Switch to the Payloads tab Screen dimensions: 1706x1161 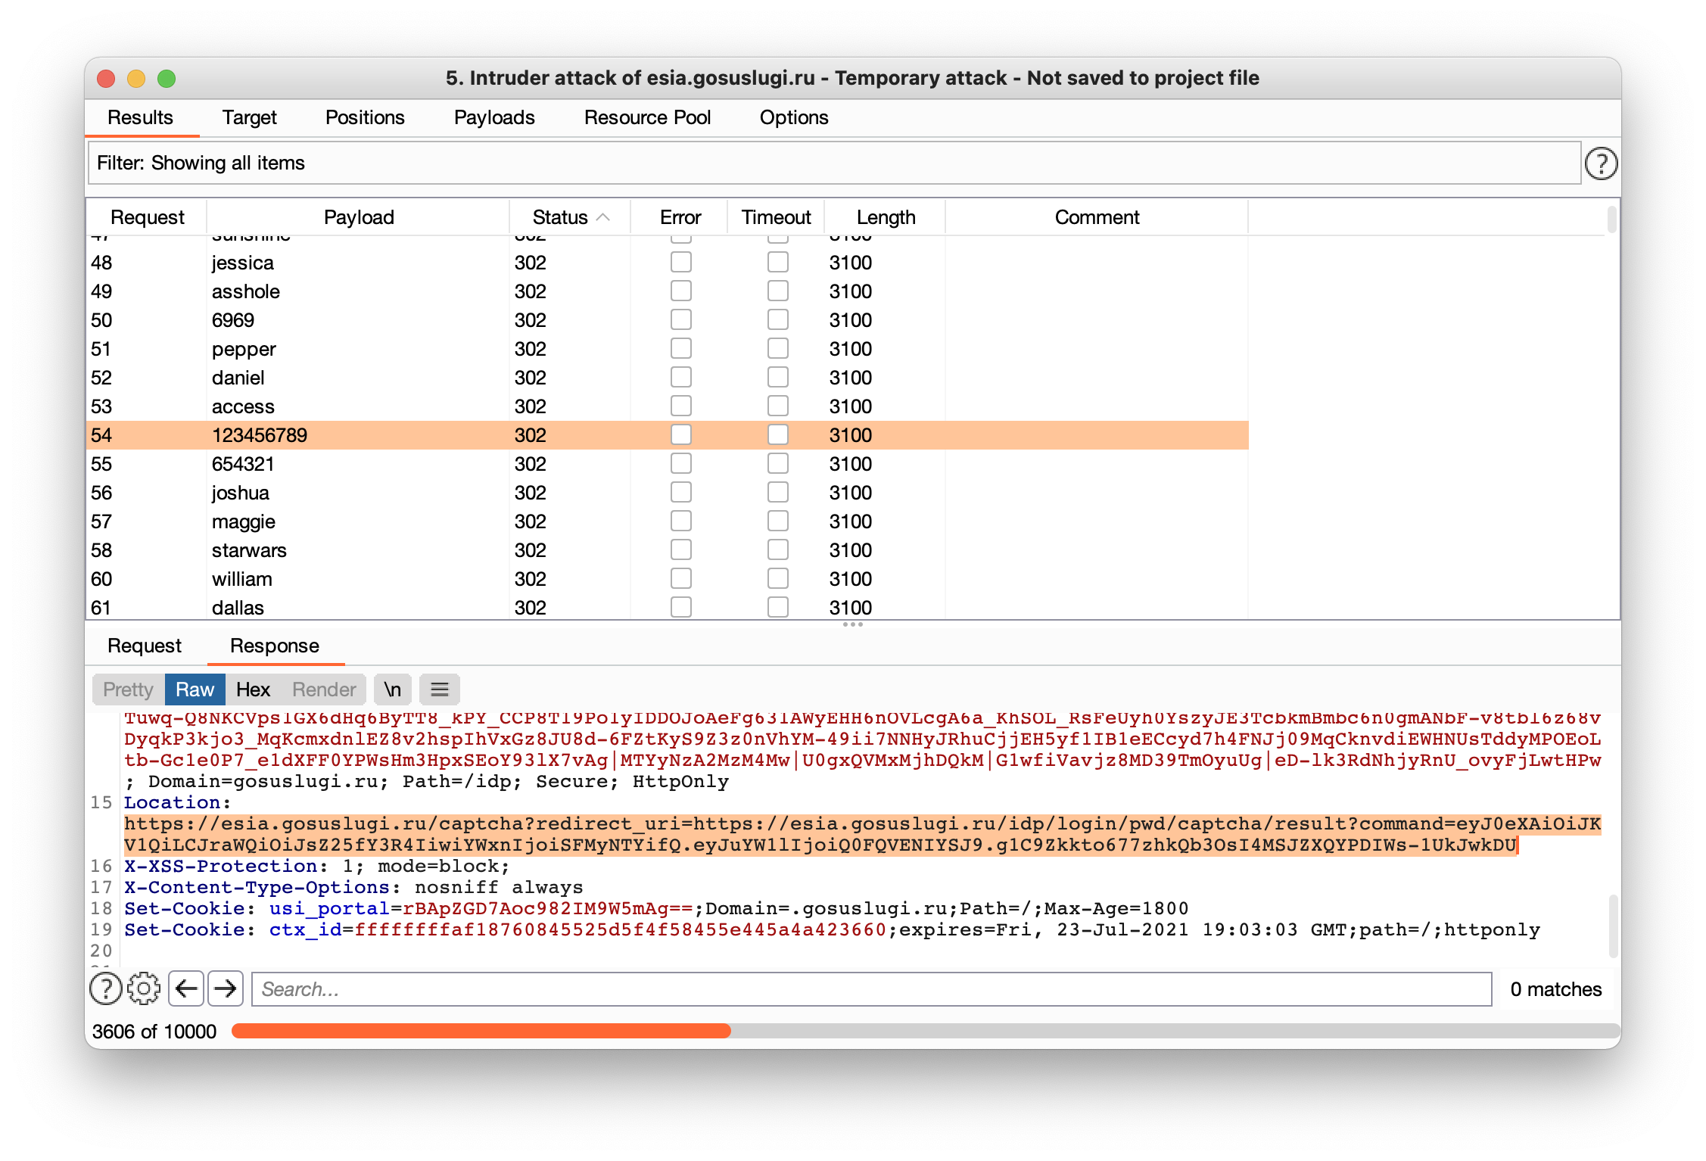click(x=492, y=118)
